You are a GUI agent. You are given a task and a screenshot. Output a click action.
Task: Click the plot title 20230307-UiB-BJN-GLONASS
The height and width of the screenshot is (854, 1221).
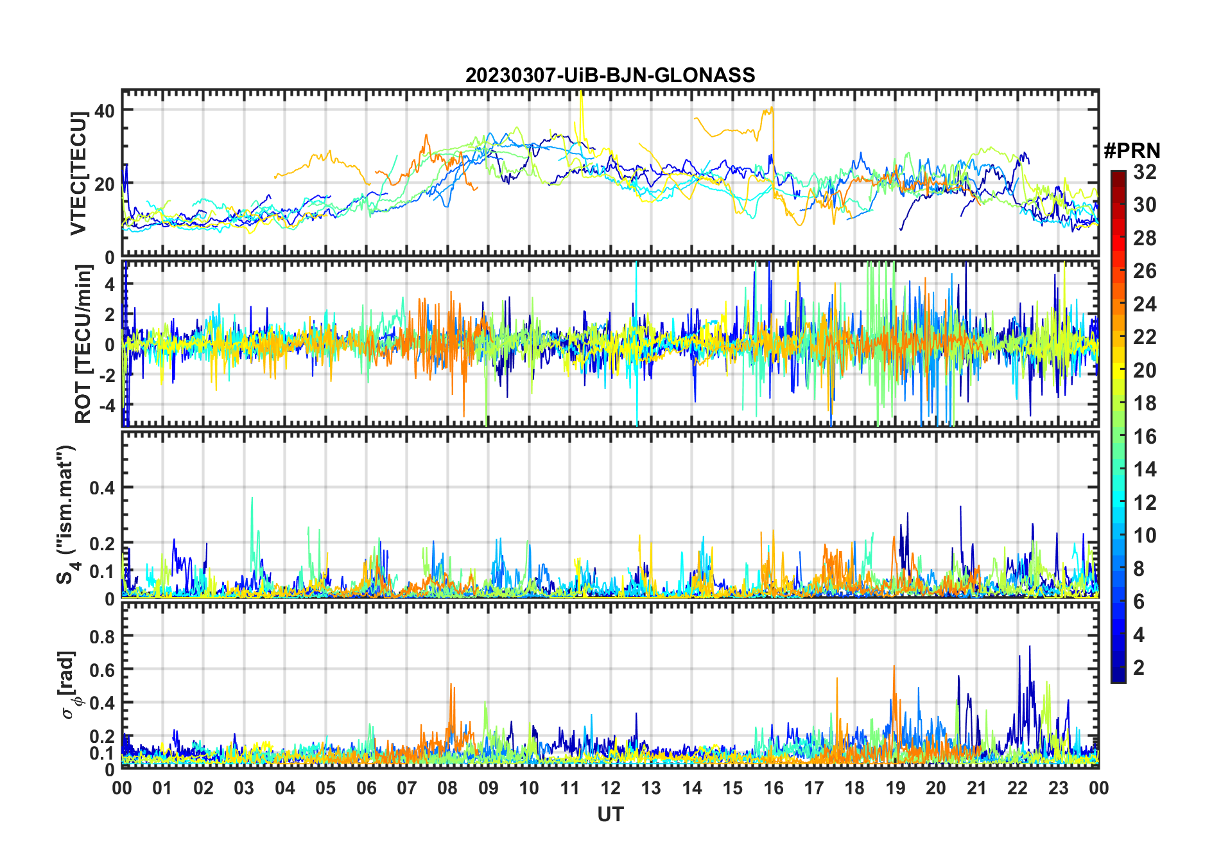click(x=610, y=75)
